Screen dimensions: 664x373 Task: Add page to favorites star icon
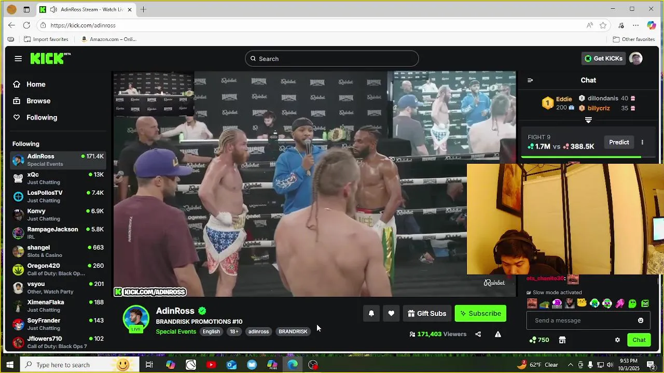coord(603,25)
